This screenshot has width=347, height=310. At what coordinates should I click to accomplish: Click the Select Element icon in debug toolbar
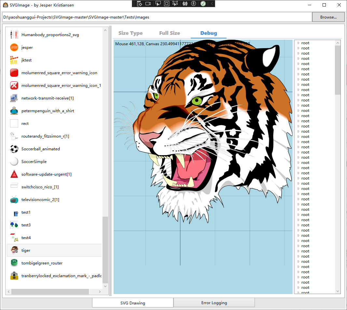(x=158, y=4)
